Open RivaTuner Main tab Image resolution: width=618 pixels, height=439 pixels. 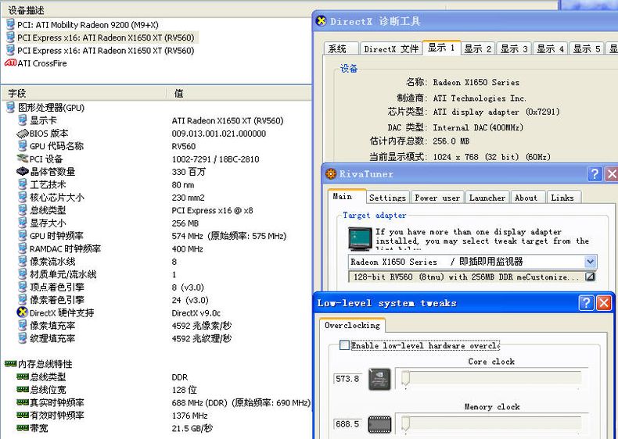346,196
